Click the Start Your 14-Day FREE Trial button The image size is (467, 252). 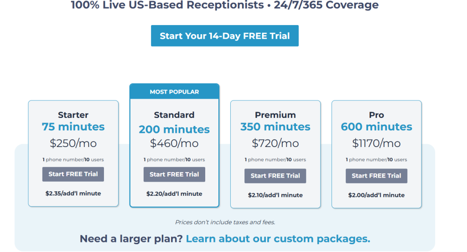click(x=225, y=36)
